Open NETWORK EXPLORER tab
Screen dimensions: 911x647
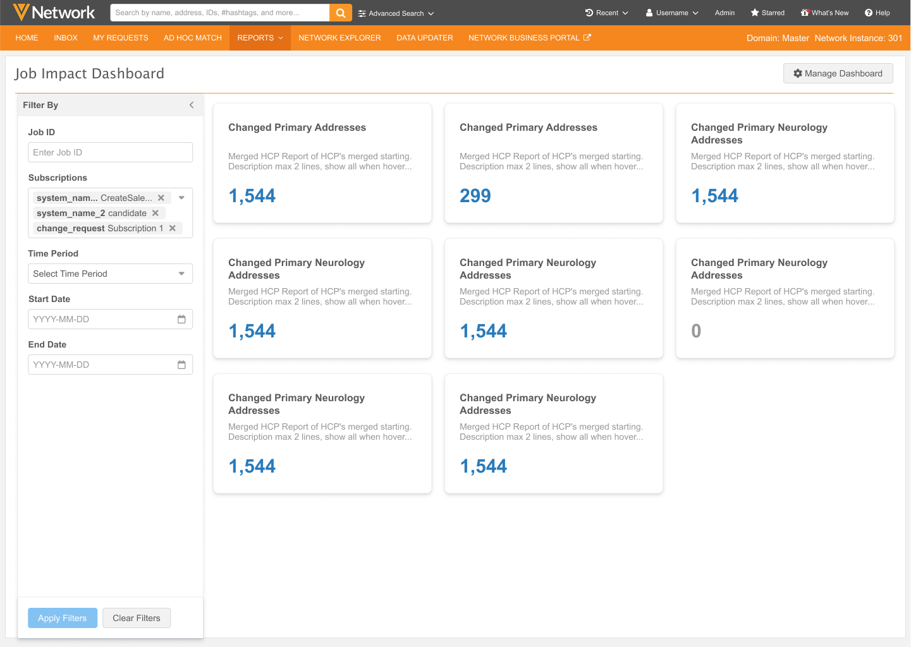(x=340, y=38)
